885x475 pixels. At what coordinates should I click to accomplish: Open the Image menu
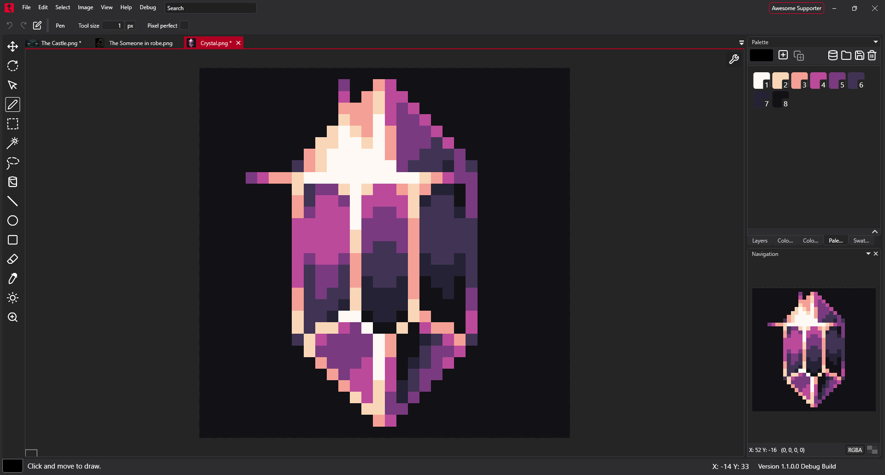[x=85, y=7]
